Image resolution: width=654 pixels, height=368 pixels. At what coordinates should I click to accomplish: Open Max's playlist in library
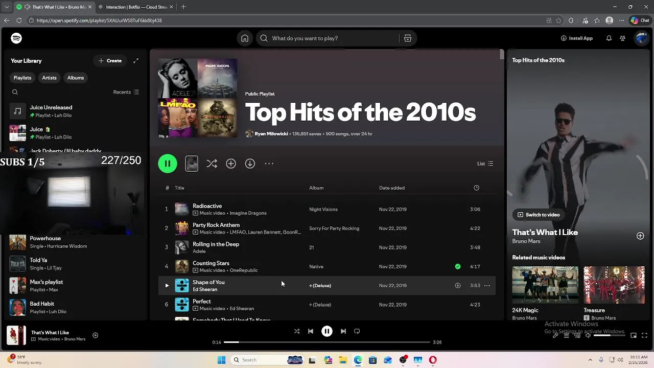(x=76, y=285)
